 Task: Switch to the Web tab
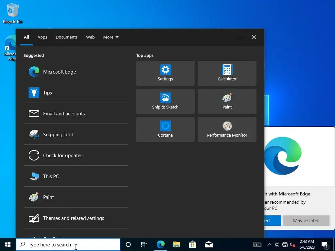(x=90, y=37)
